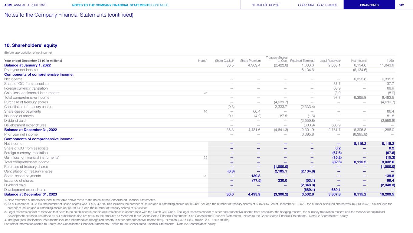
Task: Click note reference 20 beside 2023 Share-based payments
Action: pyautogui.click(x=205, y=176)
